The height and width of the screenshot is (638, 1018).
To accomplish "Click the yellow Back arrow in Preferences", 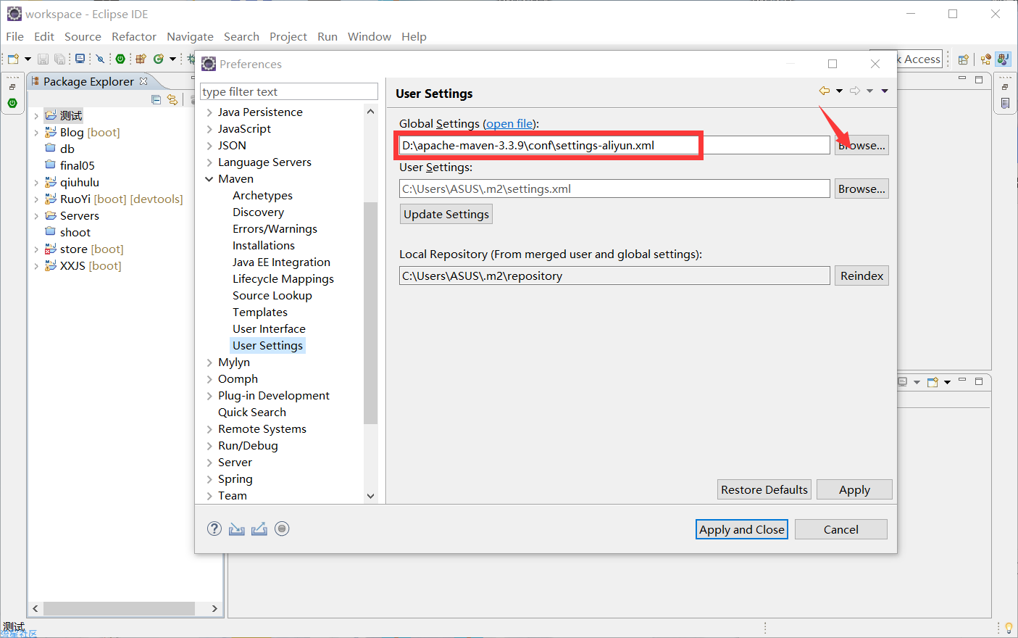I will (x=825, y=91).
